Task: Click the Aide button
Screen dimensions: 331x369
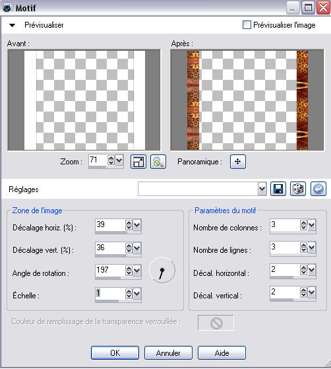Action: [222, 352]
